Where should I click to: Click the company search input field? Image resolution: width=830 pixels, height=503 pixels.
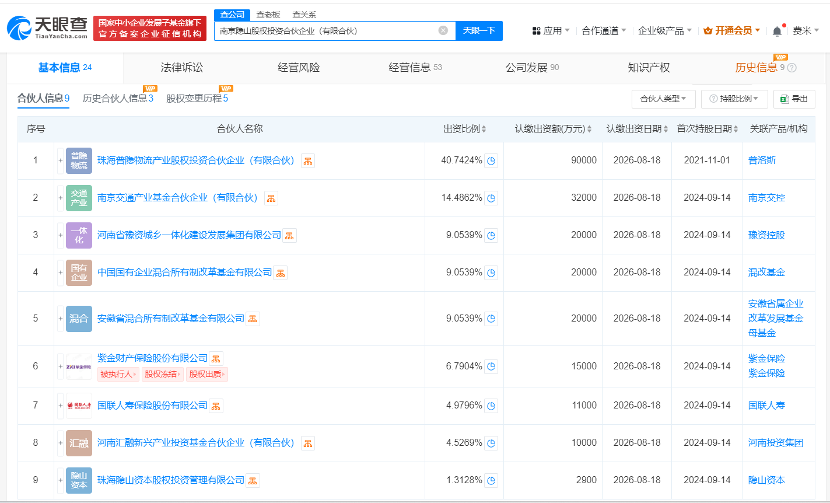point(327,30)
